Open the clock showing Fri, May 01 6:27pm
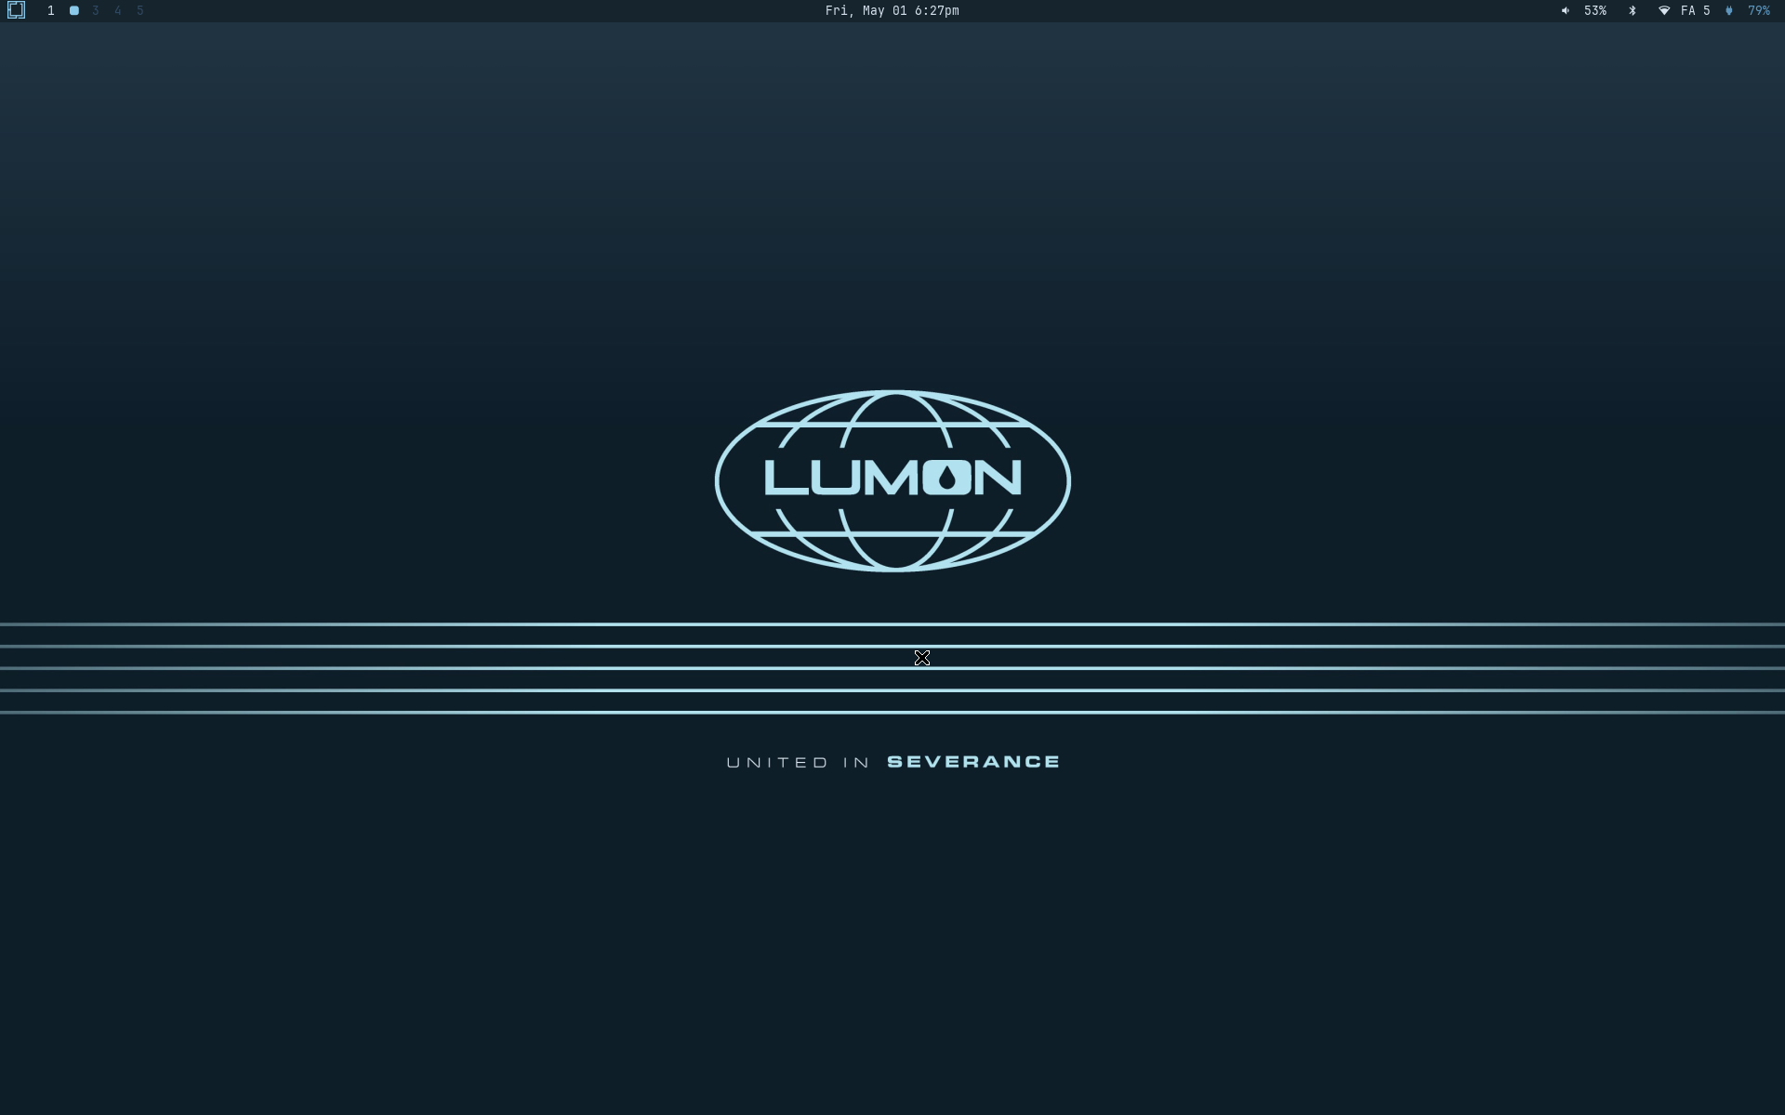The width and height of the screenshot is (1785, 1115). pyautogui.click(x=892, y=11)
